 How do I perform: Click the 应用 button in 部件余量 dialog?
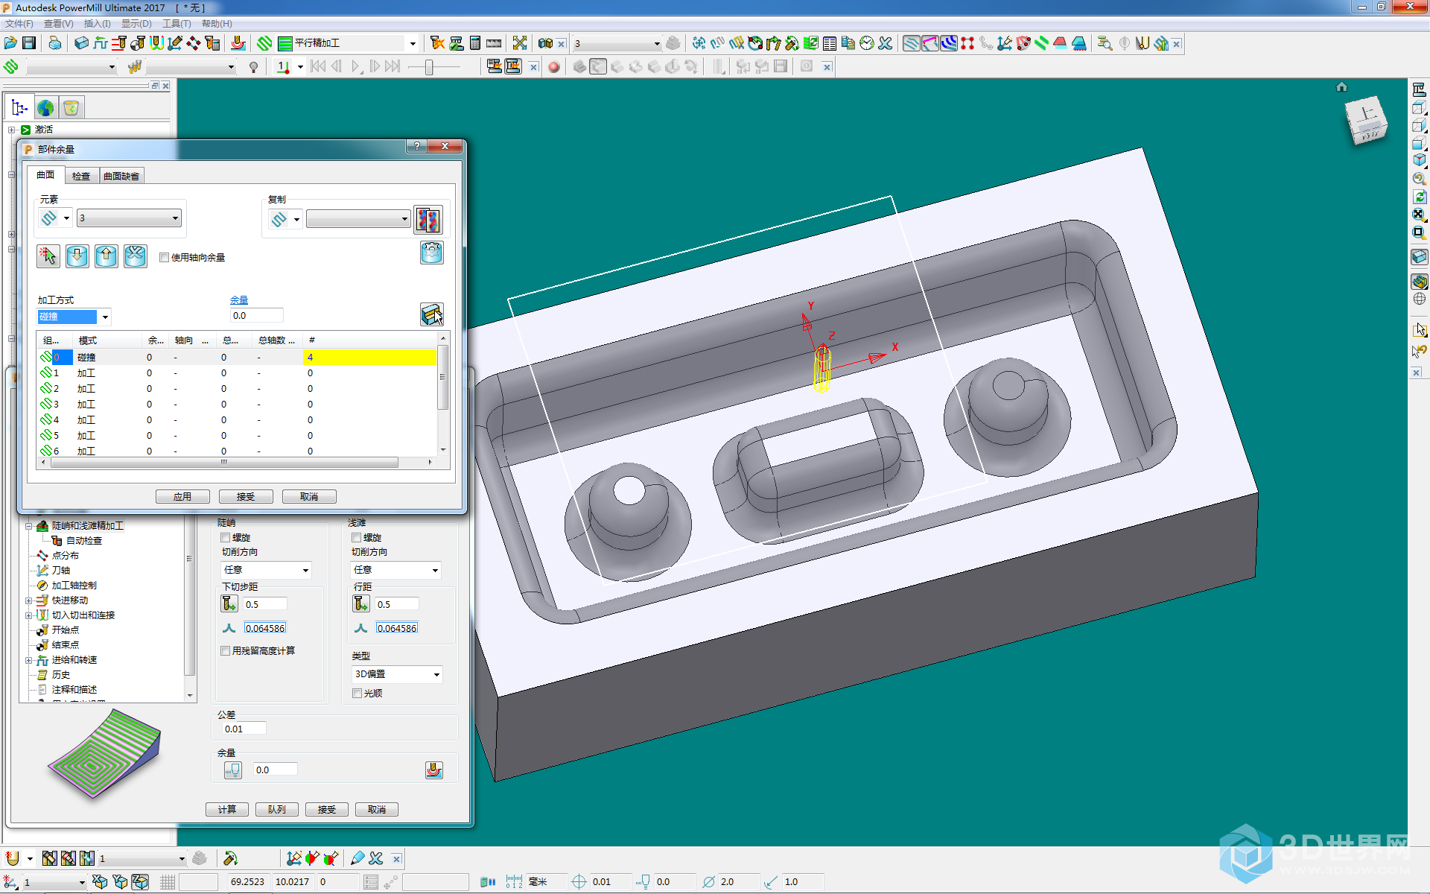182,497
